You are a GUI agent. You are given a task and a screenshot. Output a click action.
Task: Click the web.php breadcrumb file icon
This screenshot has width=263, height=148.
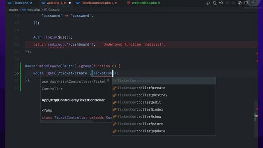pyautogui.click(x=24, y=10)
